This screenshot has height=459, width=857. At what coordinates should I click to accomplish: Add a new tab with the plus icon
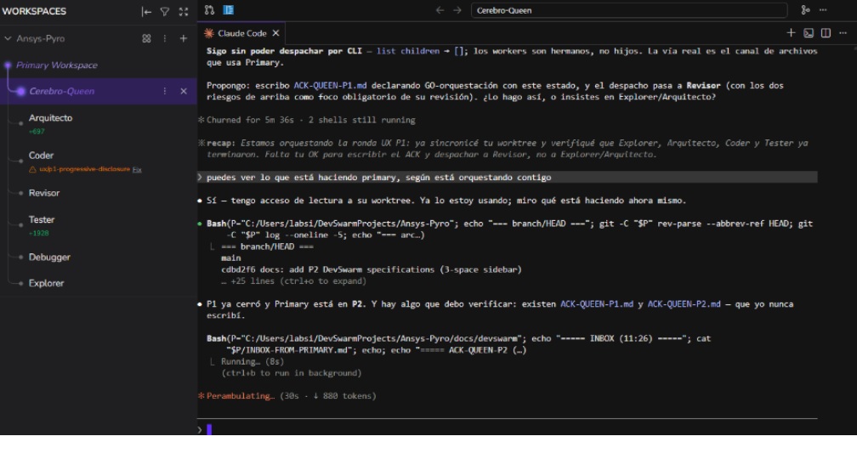click(x=791, y=33)
